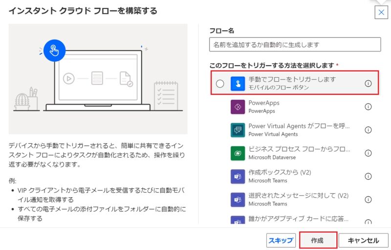
Task: Click Teams icon for 作成ボックスから (V2)
Action: [238, 176]
